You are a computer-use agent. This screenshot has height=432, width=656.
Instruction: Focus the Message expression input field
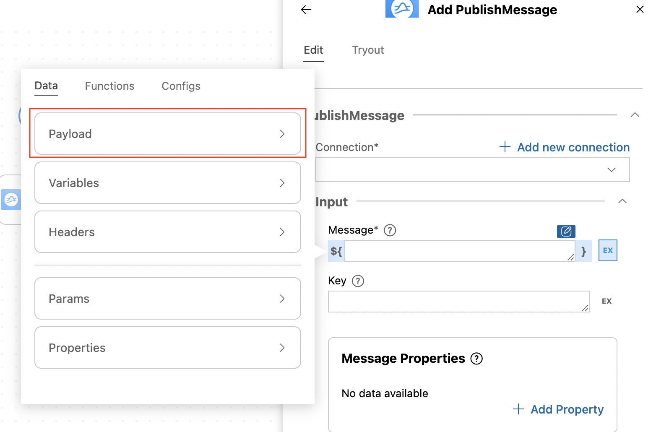(460, 251)
